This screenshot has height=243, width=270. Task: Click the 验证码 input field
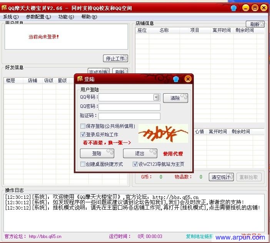click(x=129, y=116)
